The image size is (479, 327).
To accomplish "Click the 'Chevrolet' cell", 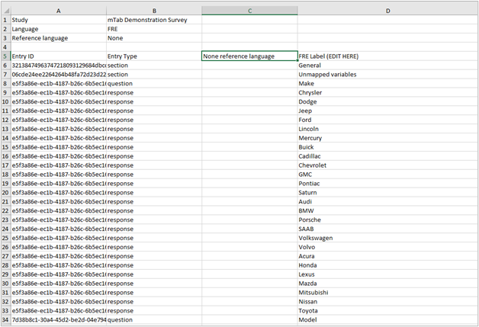I will click(x=387, y=165).
